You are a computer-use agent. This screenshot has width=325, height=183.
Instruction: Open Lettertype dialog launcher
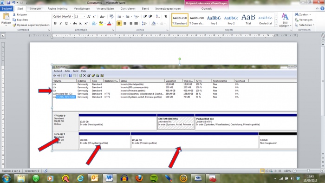click(113, 30)
